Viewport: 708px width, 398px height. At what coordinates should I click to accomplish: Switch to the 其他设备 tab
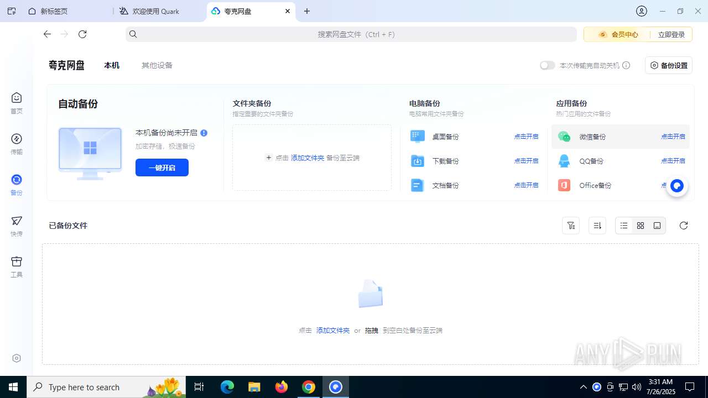click(157, 65)
